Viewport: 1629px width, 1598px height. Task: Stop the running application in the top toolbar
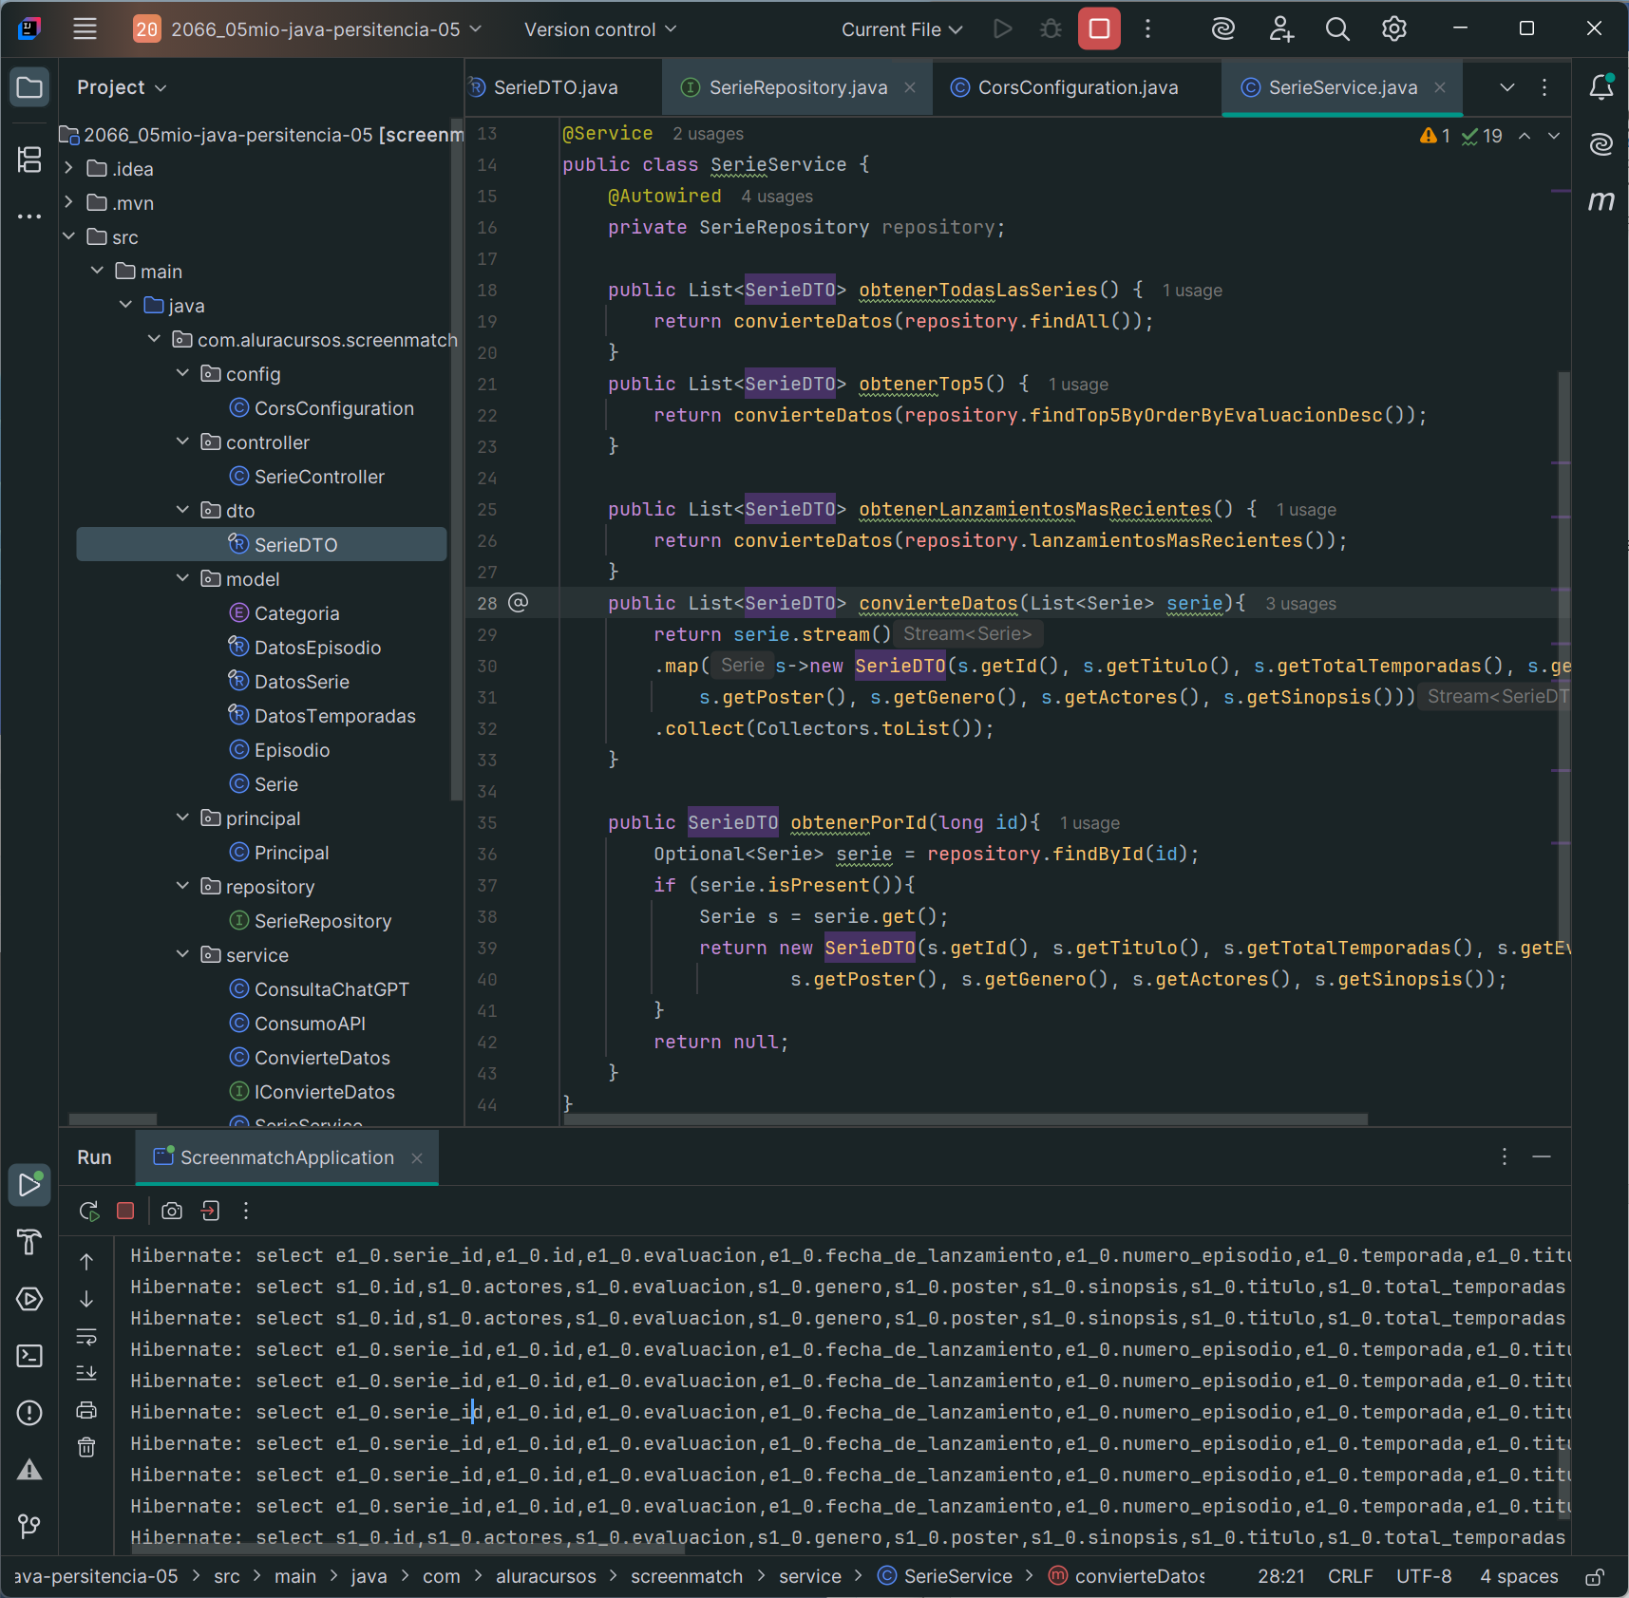pos(1099,28)
